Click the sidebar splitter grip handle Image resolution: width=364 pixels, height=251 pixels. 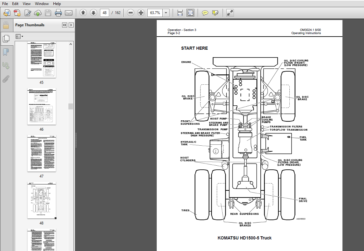tap(76, 140)
